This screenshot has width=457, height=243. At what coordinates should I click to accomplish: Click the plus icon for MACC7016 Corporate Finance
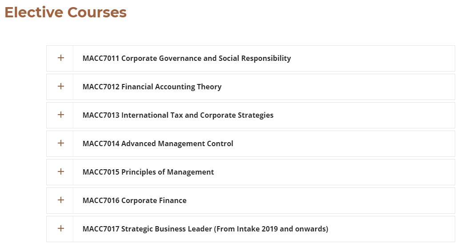[x=61, y=200]
